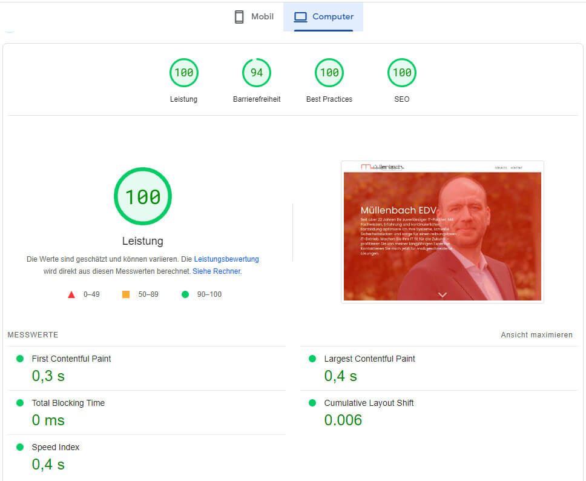Click the 90–100 legend range text

209,294
